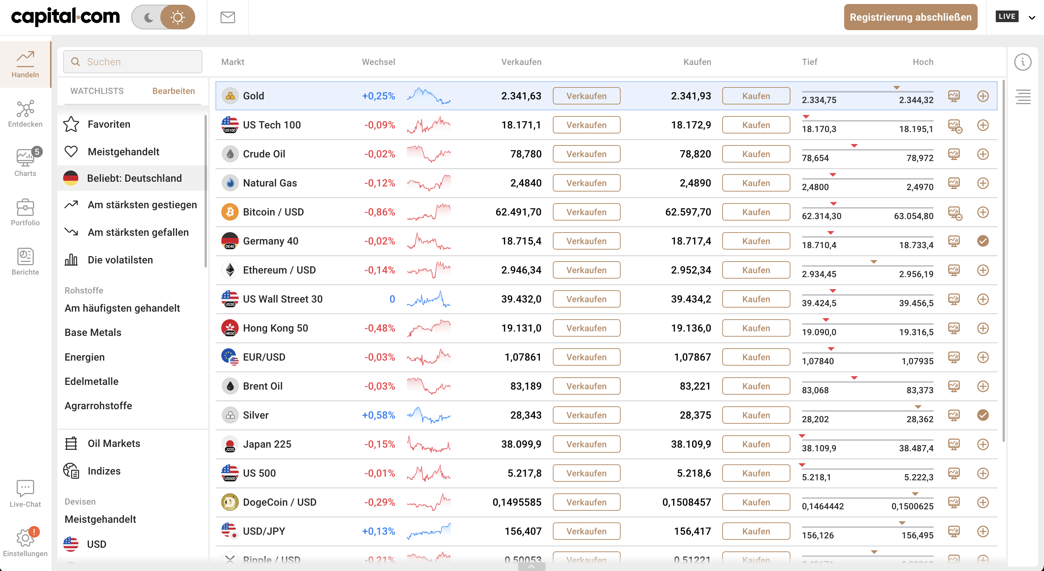Open chart icon for Gold row
This screenshot has width=1044, height=571.
954,96
